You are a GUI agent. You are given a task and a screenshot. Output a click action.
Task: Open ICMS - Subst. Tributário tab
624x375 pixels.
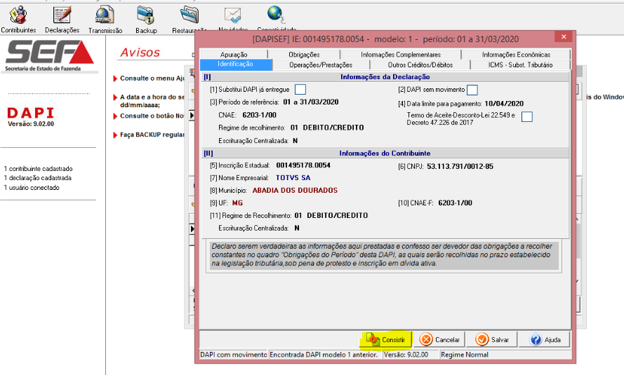[x=521, y=64]
